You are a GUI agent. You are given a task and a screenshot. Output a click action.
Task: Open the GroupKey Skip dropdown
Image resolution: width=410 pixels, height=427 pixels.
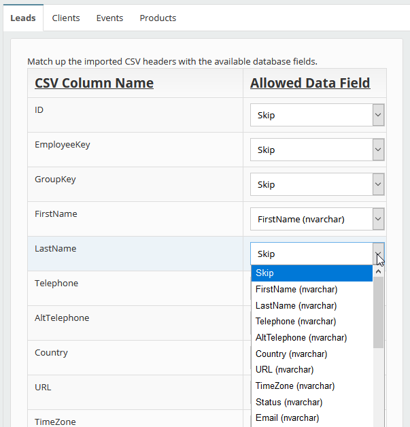point(317,184)
